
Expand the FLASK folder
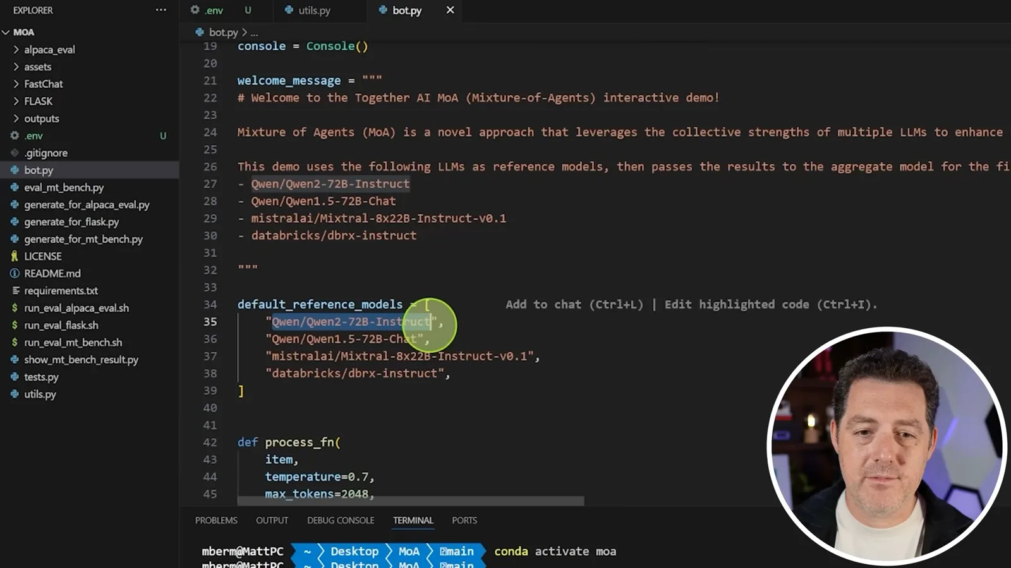[16, 101]
